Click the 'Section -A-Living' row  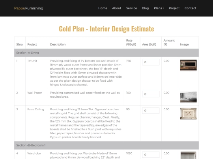(x=106, y=53)
